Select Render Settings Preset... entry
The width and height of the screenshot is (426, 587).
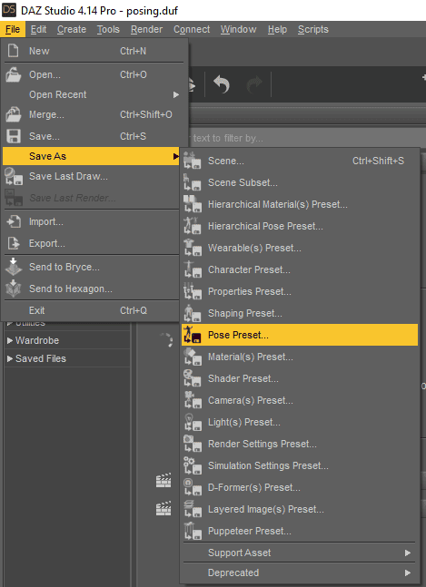pos(300,444)
